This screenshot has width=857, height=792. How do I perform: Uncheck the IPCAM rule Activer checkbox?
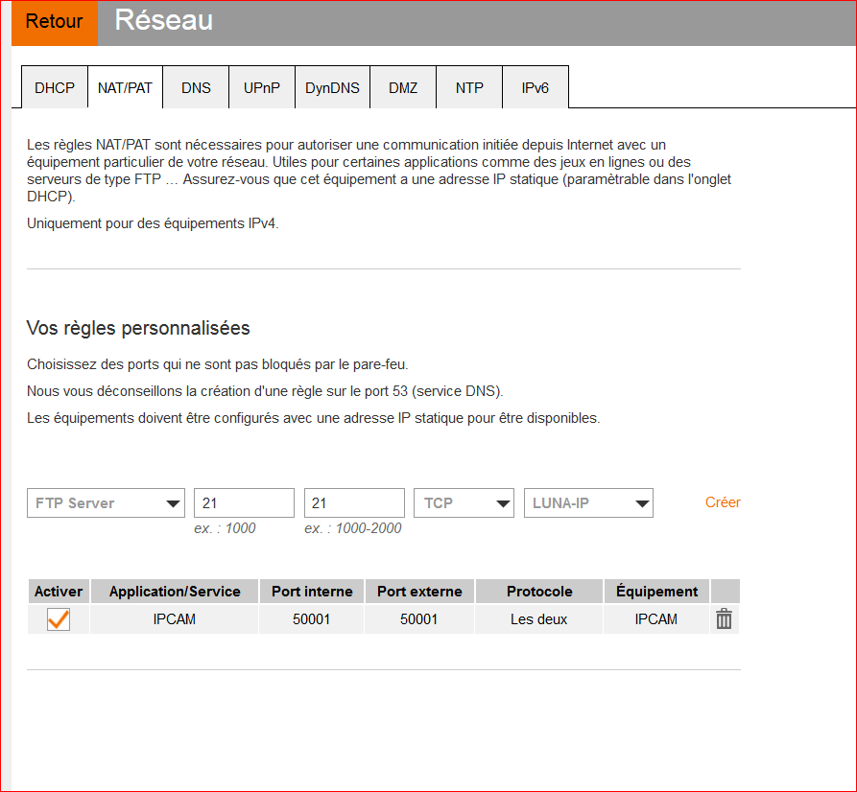coord(59,619)
